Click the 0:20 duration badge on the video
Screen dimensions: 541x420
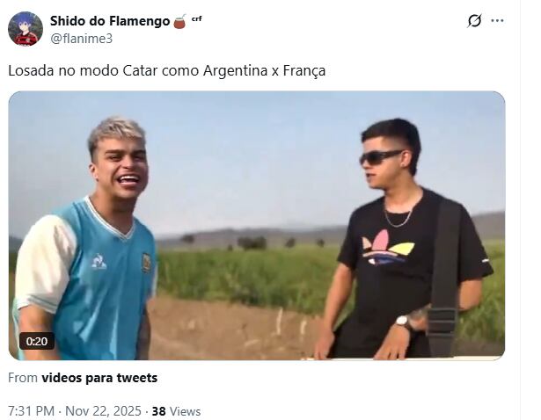[x=37, y=341]
